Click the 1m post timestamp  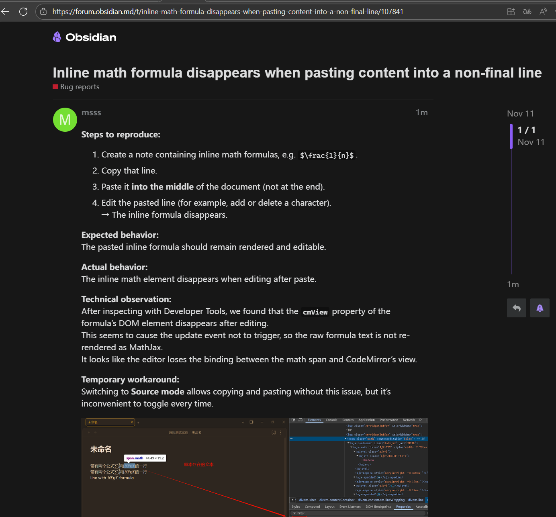[x=421, y=112]
